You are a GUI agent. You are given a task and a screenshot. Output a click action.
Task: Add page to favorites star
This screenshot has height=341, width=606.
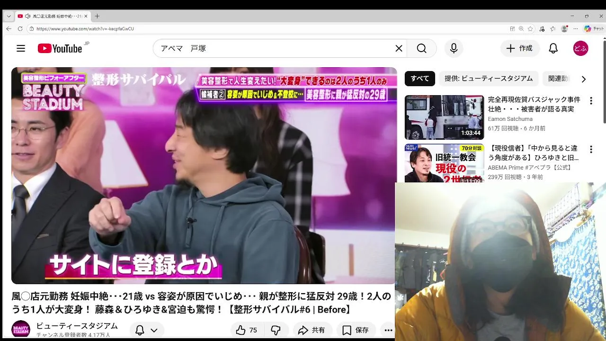pos(530,29)
